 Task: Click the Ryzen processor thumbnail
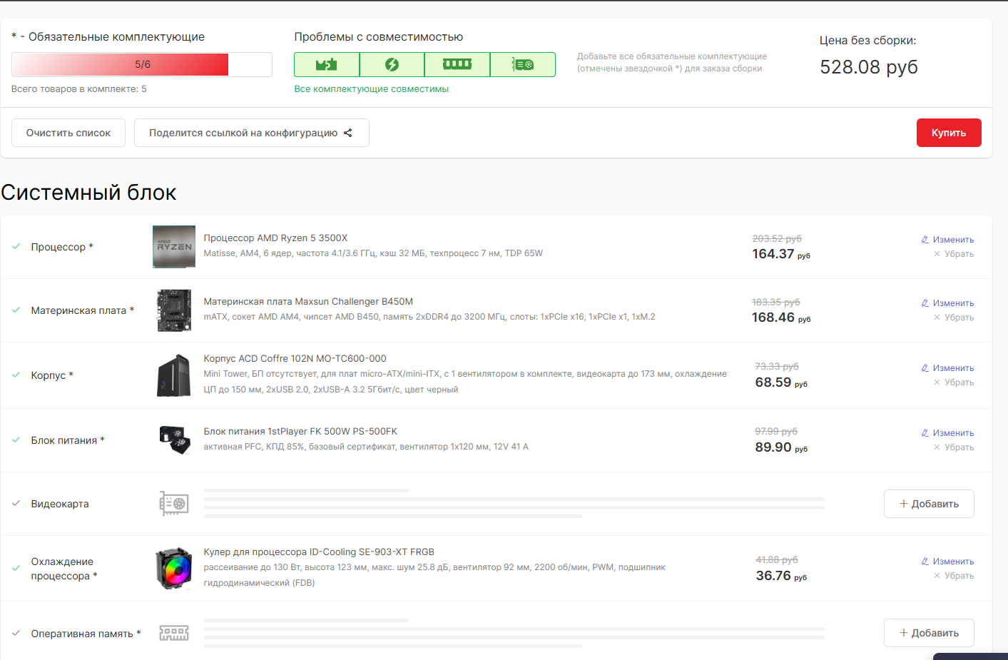click(x=174, y=247)
